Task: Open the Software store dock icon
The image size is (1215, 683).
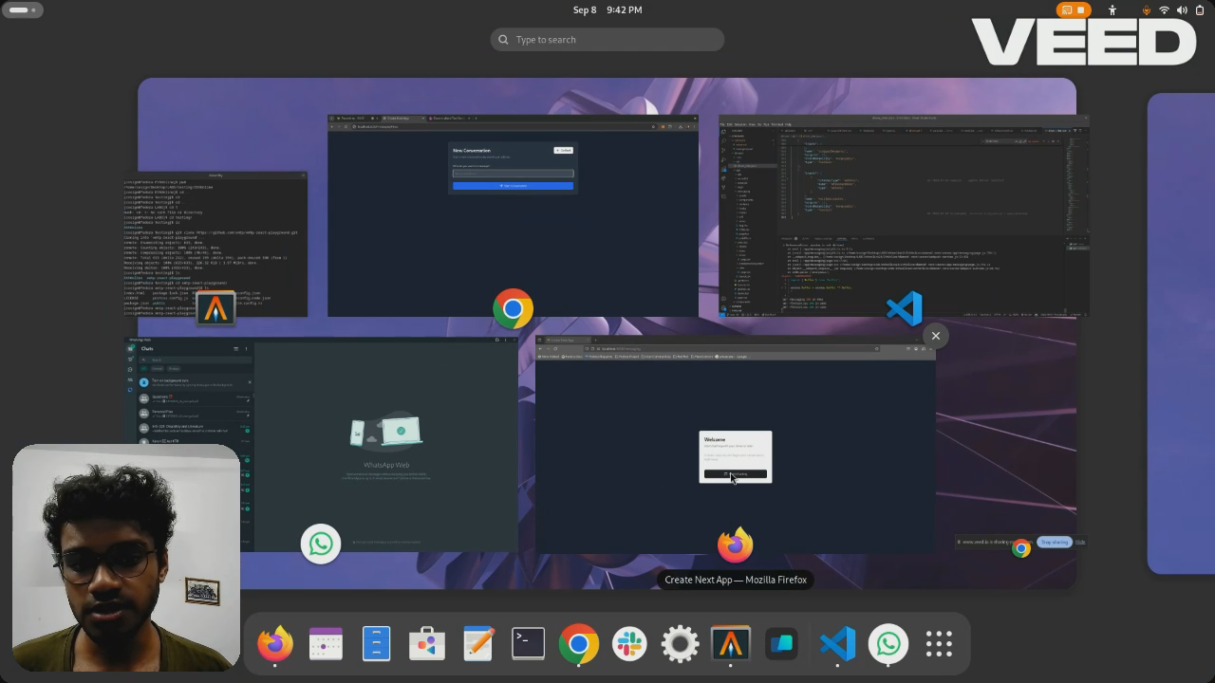Action: pos(427,644)
